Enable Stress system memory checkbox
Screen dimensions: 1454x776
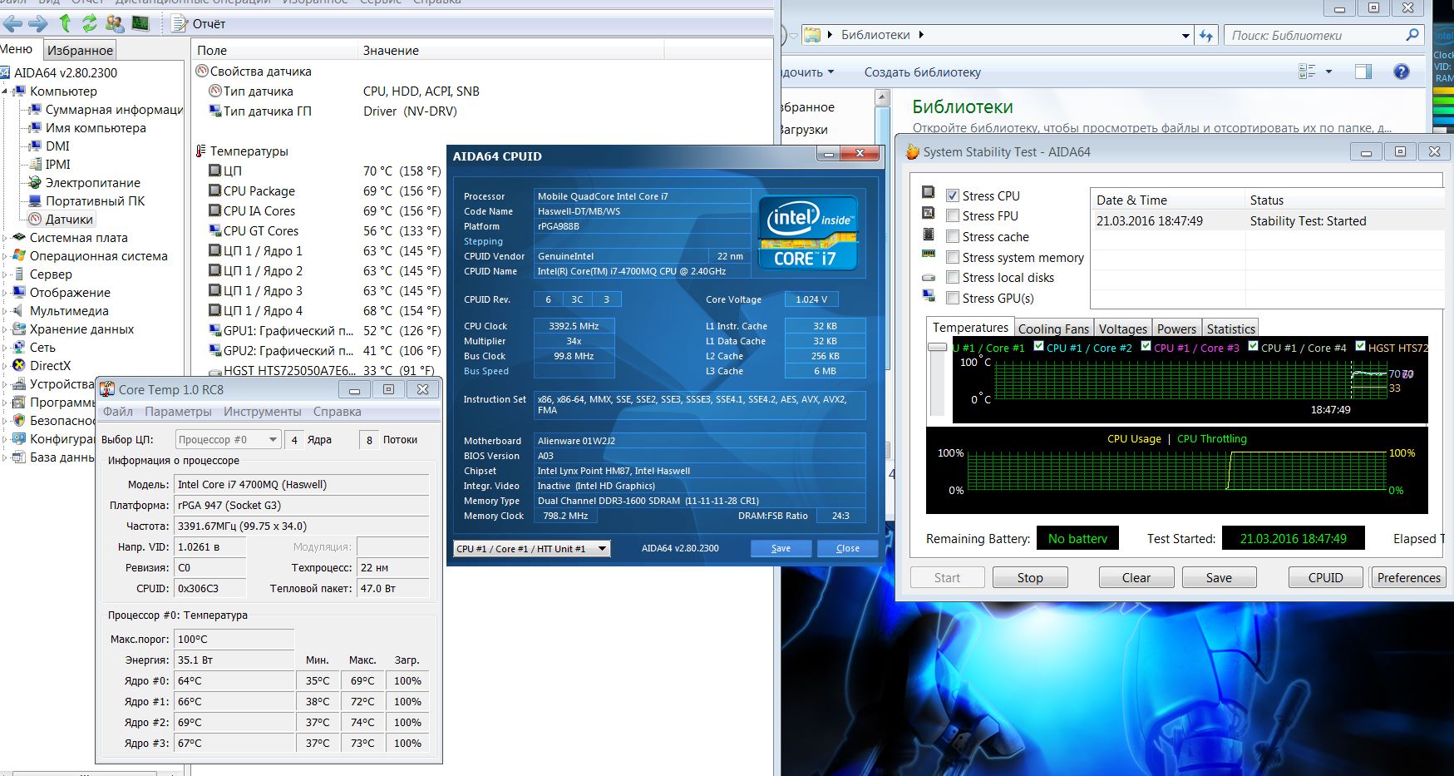[953, 258]
